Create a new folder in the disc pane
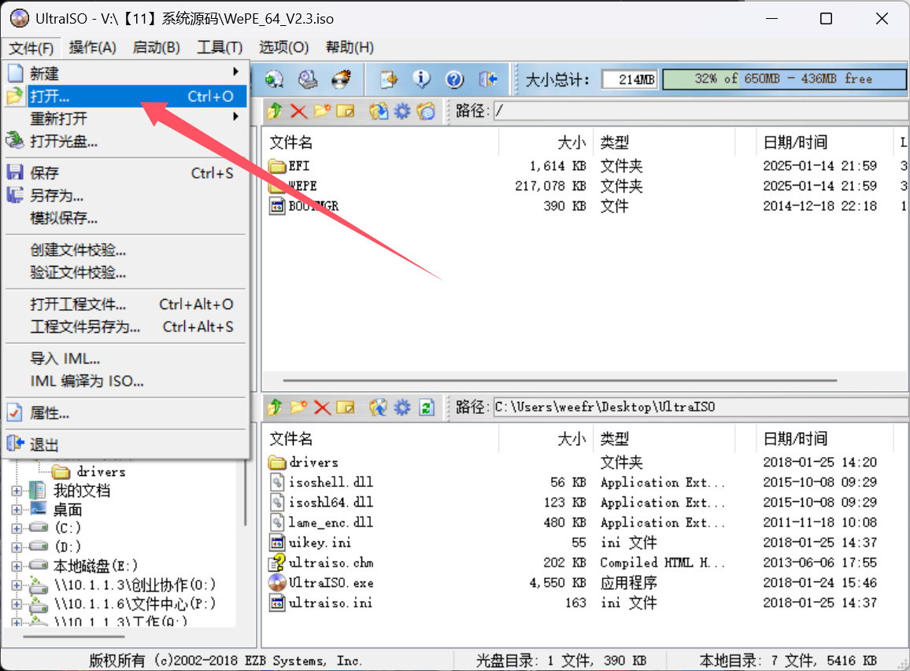The height and width of the screenshot is (671, 910). 322,111
